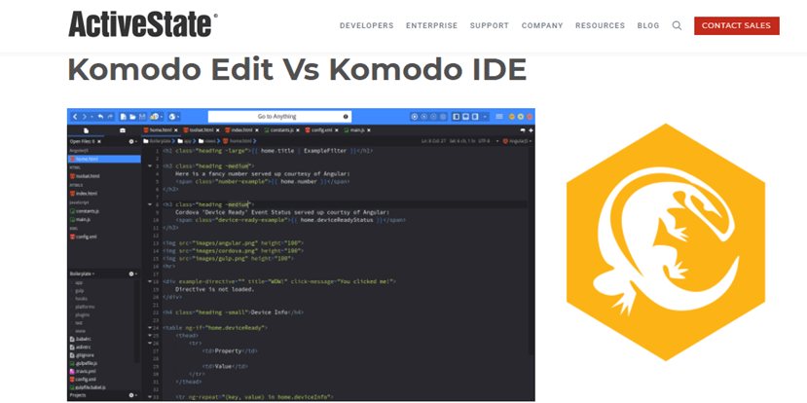The width and height of the screenshot is (807, 403).
Task: Open the gear beside Projects
Action: [x=130, y=395]
